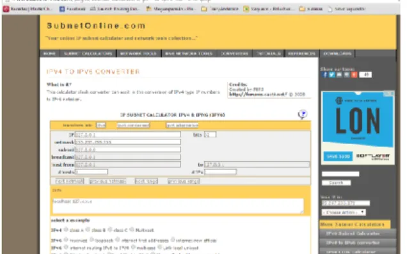
Task: Click the next network button
Action: tap(70, 181)
